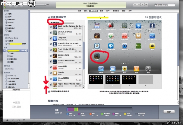This screenshot has height=125, width=183.
Task: Click in the search apps field
Action: click(x=165, y=5)
